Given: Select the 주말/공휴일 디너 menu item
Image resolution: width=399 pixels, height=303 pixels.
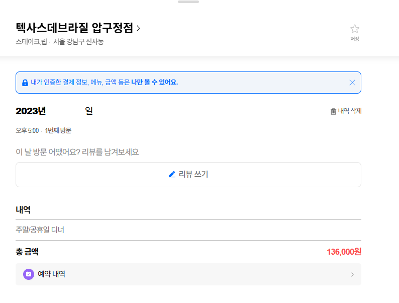Looking at the screenshot, I should pyautogui.click(x=40, y=230).
